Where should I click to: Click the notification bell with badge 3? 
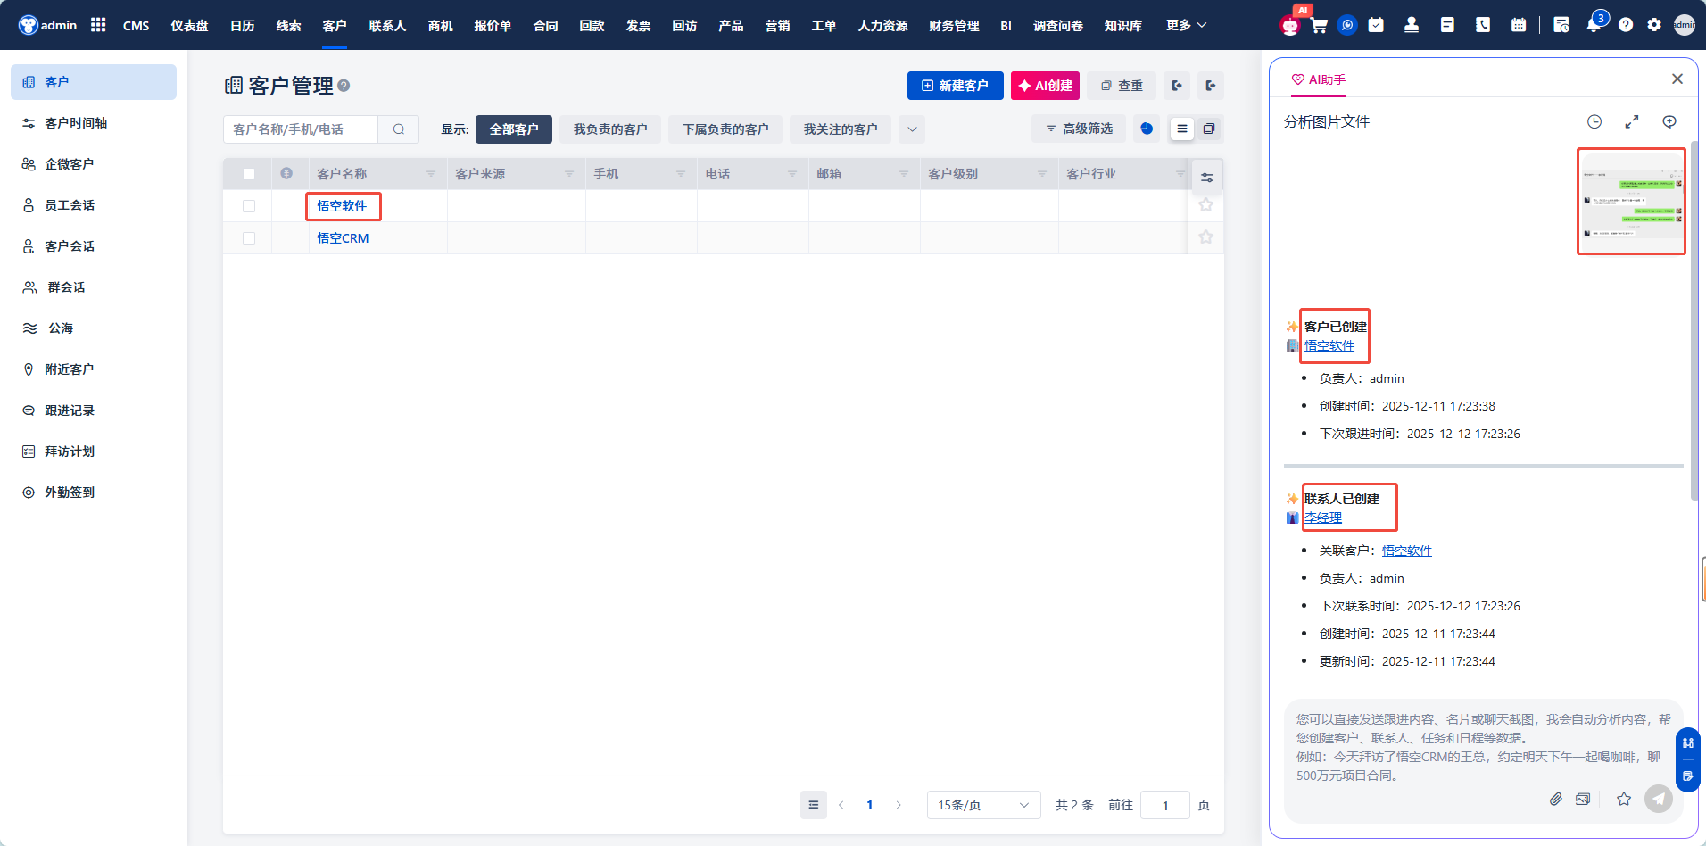point(1594,25)
